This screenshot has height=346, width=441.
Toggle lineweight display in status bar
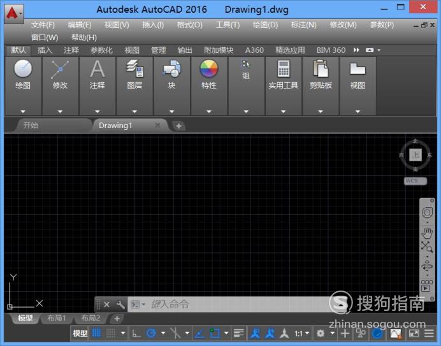point(238,334)
